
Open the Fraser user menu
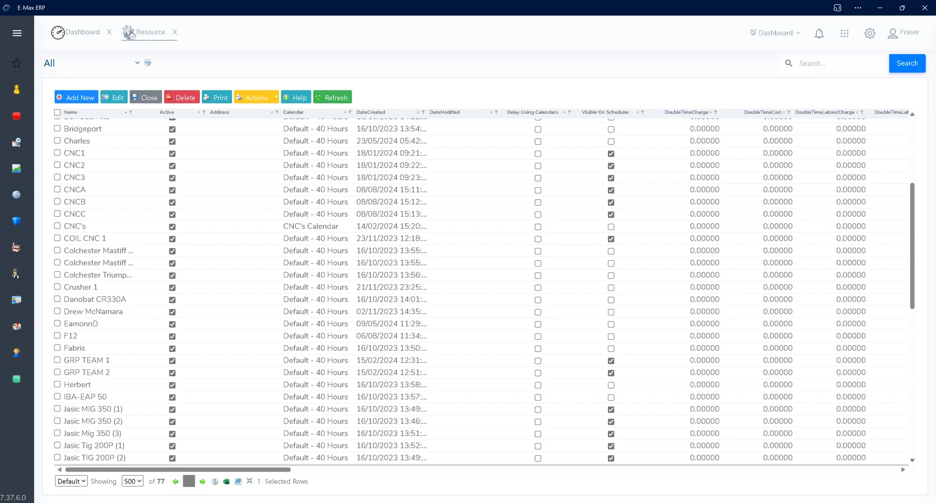coord(904,33)
